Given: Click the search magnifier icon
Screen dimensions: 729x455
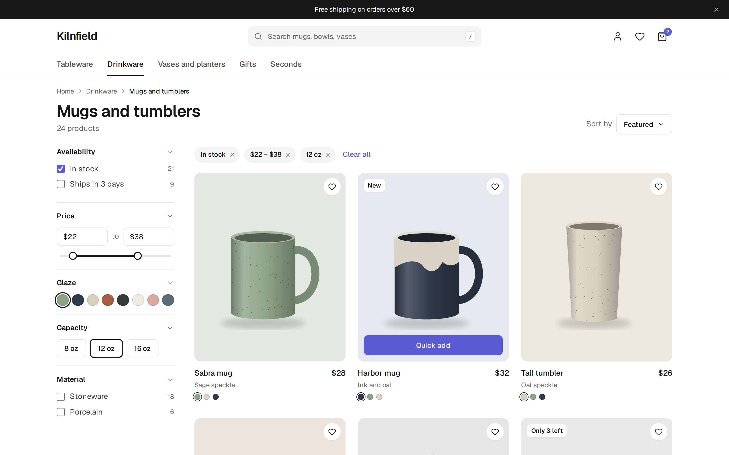Looking at the screenshot, I should pyautogui.click(x=258, y=36).
